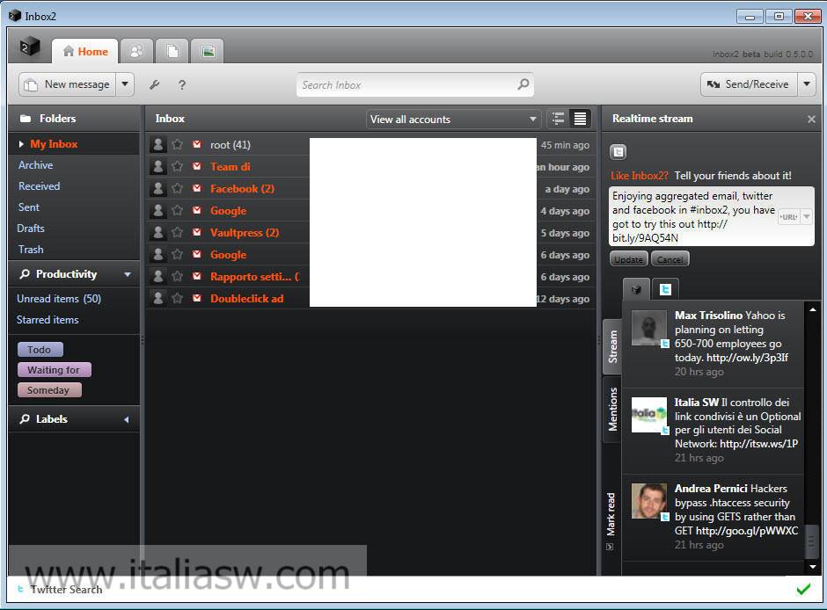Screen dimensions: 827x610
Task: Switch to the Stream vertical tab
Action: pos(612,346)
